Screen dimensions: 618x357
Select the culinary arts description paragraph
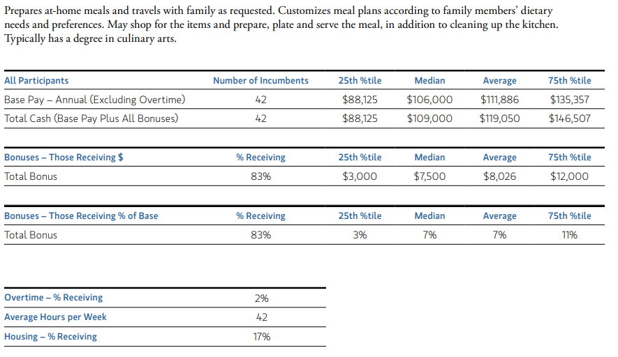pyautogui.click(x=281, y=24)
